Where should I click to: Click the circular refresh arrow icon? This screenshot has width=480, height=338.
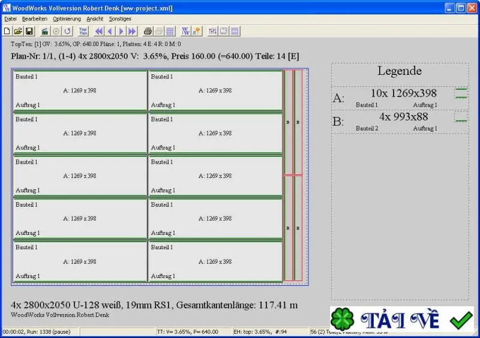click(68, 31)
